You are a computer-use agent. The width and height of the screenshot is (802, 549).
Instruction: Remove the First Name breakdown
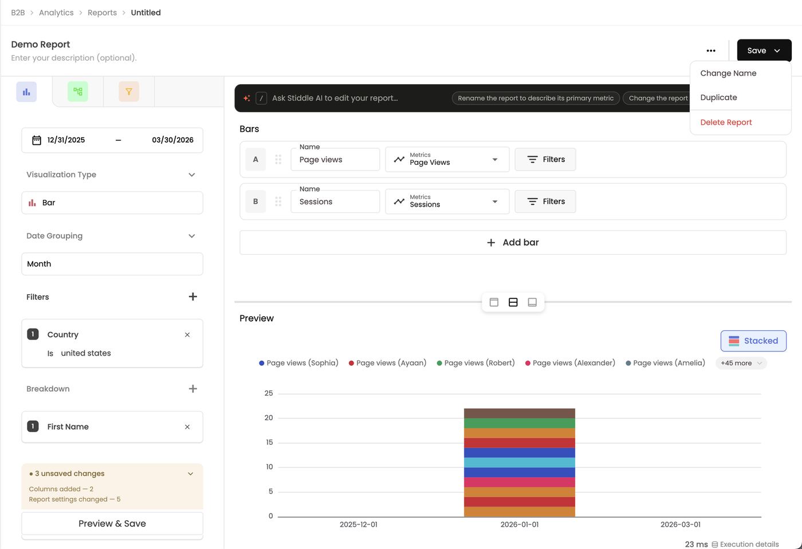187,427
